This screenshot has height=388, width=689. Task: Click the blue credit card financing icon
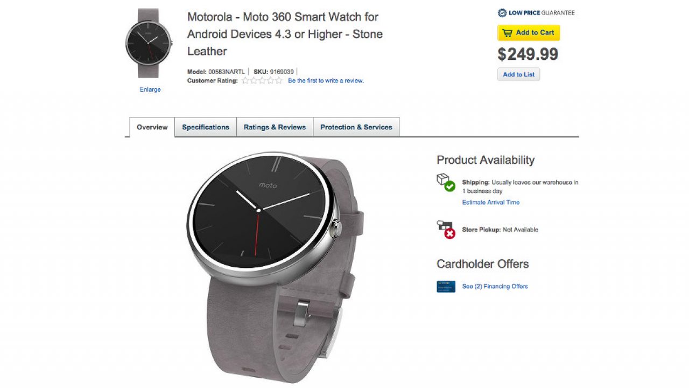[446, 287]
